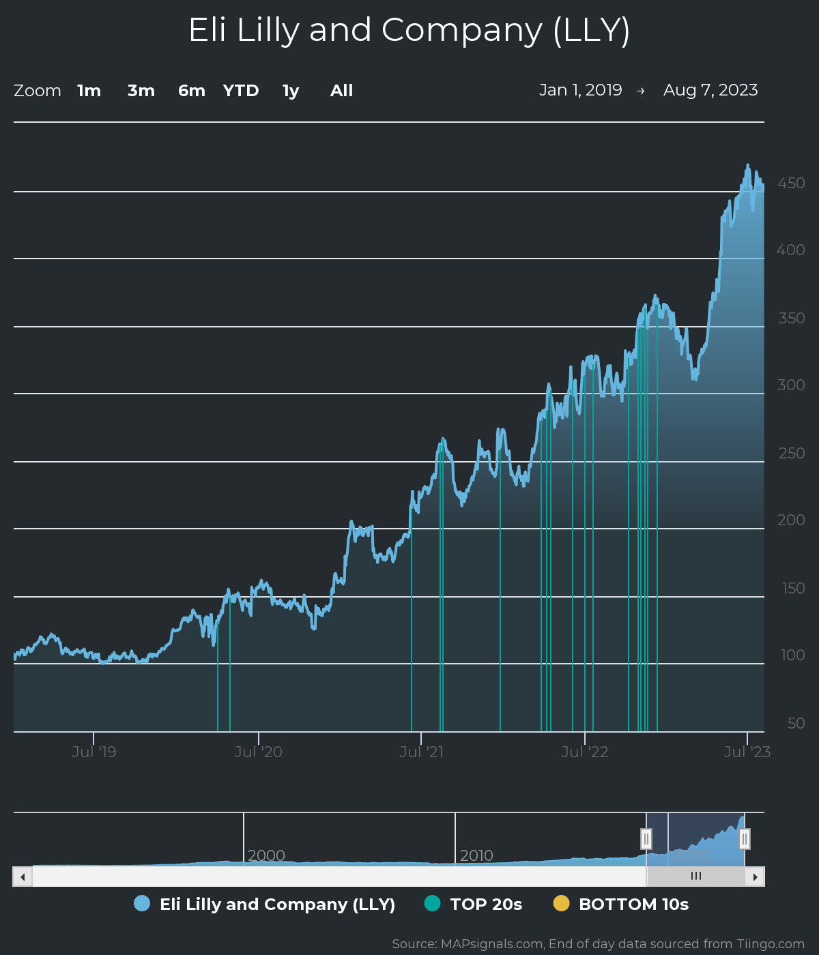Apply the YTD zoom range
The image size is (819, 955).
pyautogui.click(x=240, y=90)
